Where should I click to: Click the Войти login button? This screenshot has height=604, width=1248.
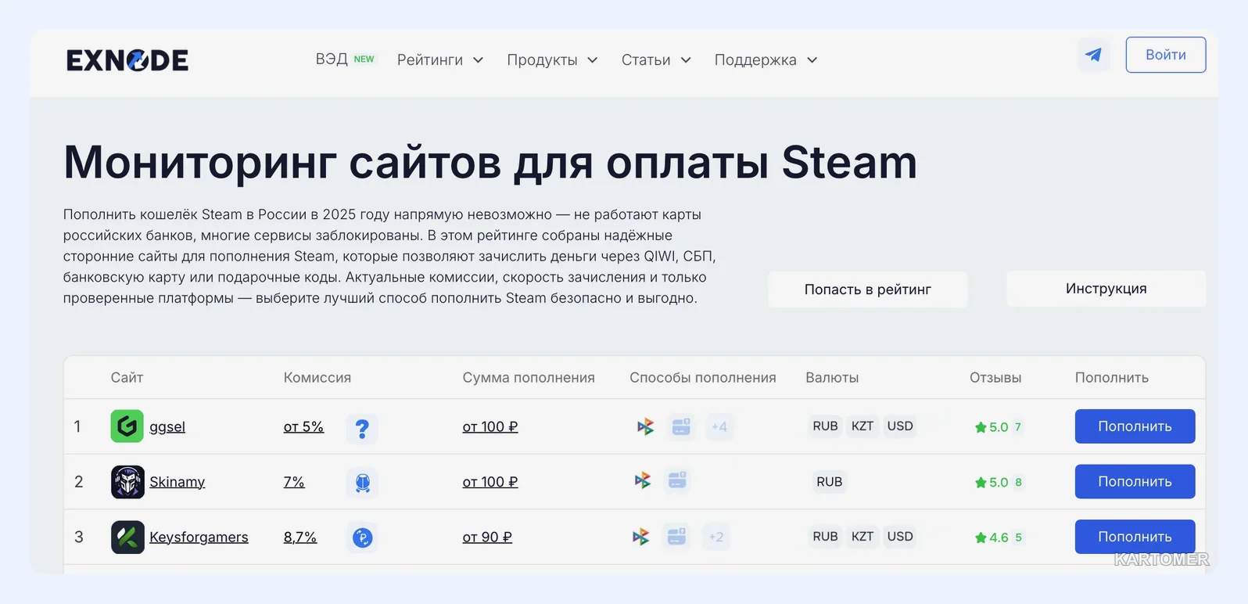pos(1166,55)
